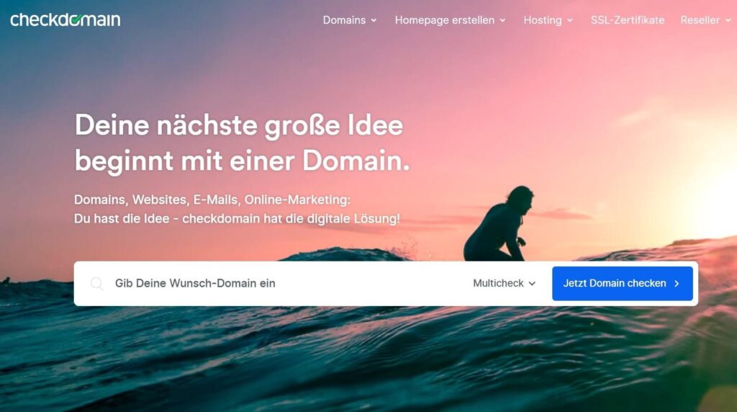Click the checkdomain logo

[65, 19]
